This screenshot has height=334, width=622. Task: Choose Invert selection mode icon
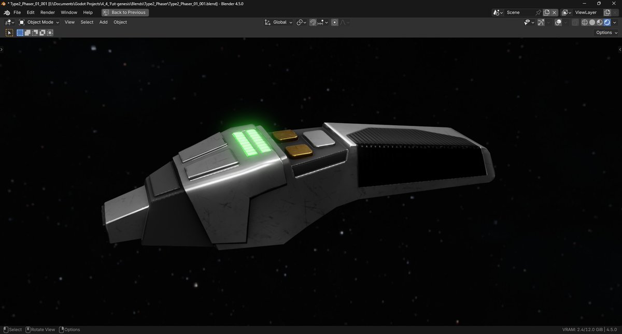(x=43, y=33)
